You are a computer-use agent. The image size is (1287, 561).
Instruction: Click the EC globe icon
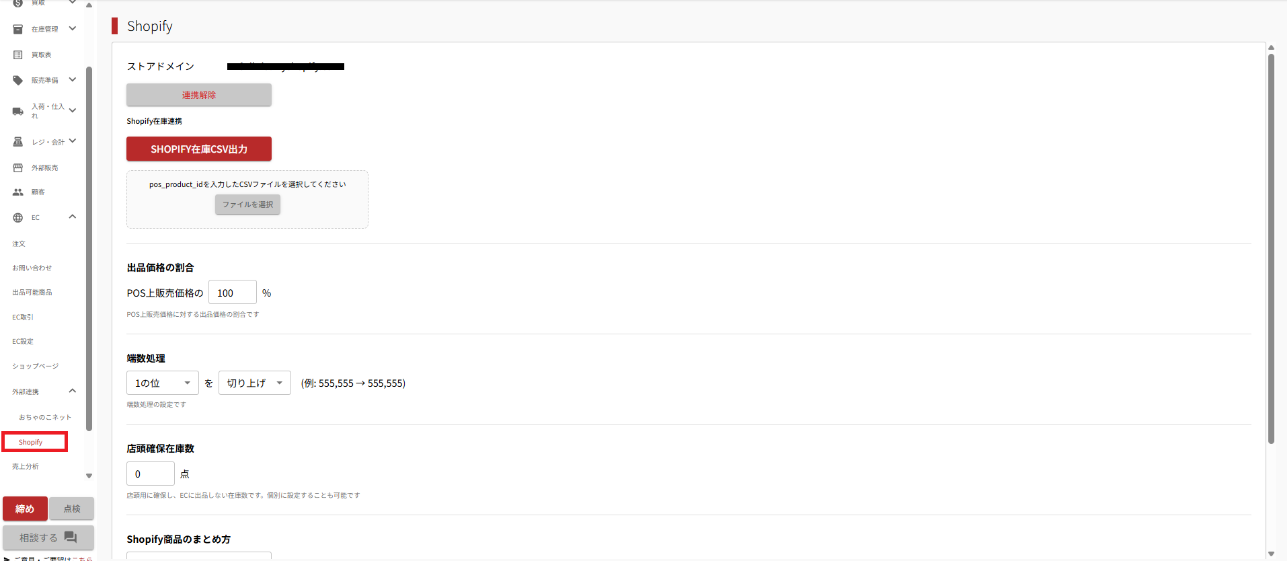pos(18,217)
